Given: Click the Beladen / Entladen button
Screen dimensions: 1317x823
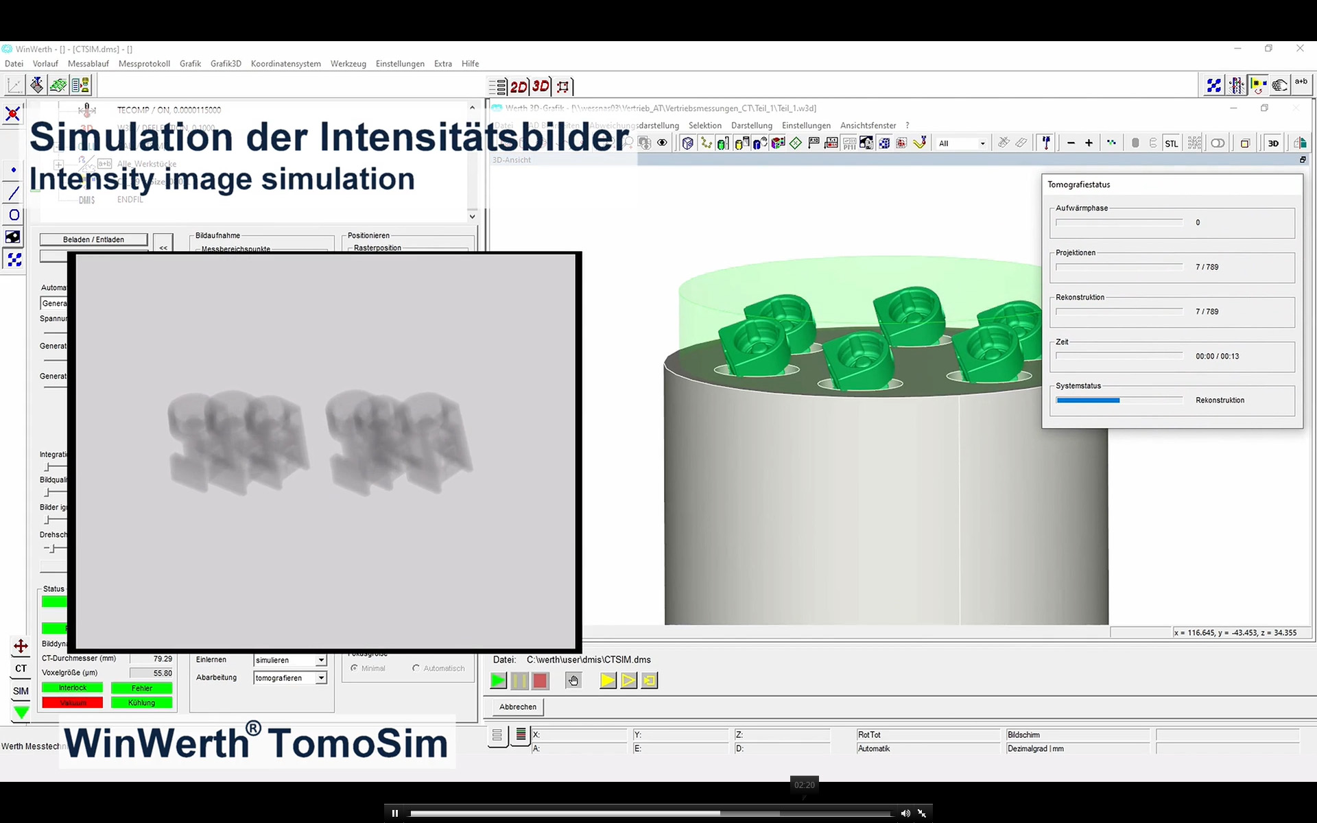Looking at the screenshot, I should (94, 239).
